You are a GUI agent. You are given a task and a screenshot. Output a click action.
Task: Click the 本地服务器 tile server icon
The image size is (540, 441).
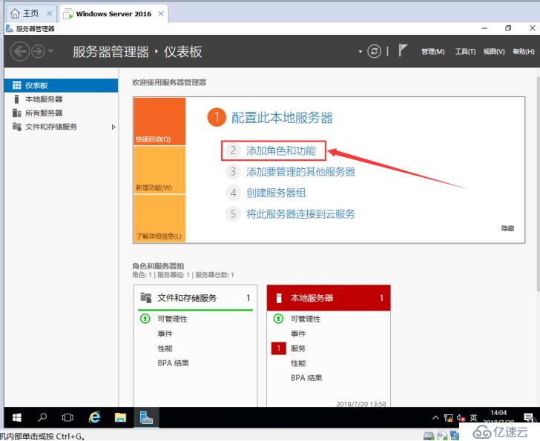[279, 298]
